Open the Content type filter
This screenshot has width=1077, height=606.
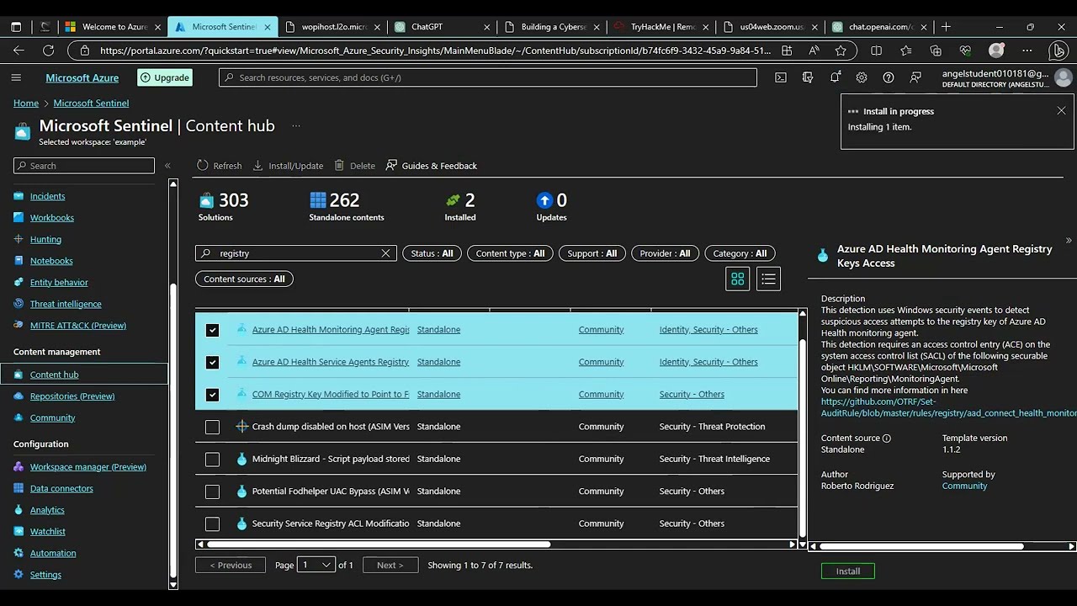(510, 253)
